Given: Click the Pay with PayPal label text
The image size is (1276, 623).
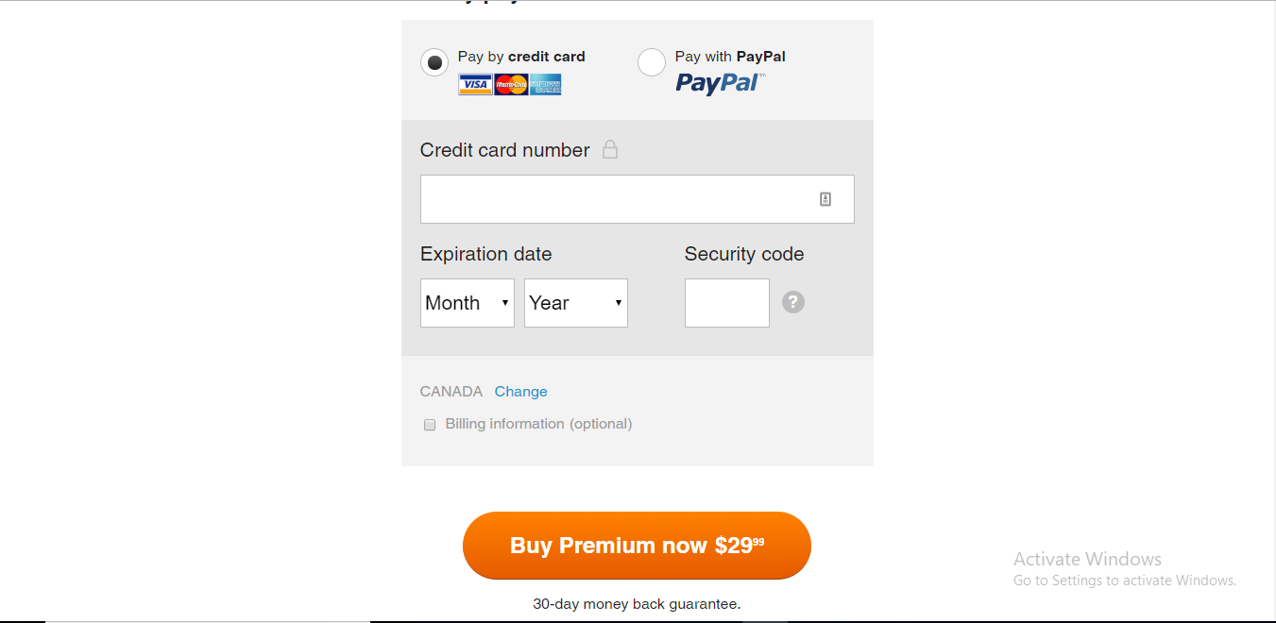Looking at the screenshot, I should tap(730, 57).
